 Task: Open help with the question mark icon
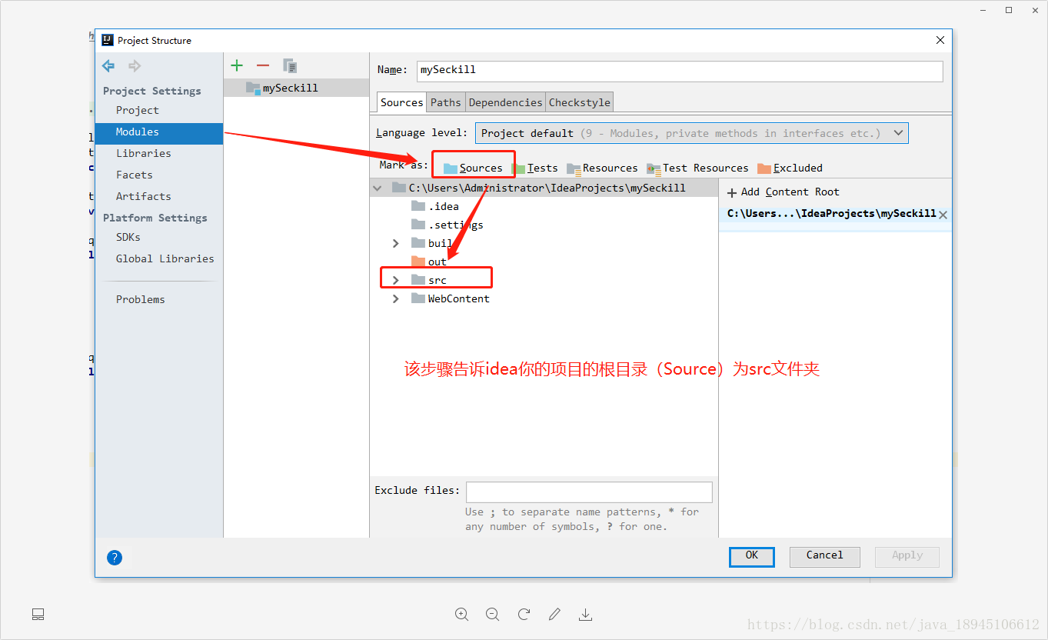[x=115, y=558]
